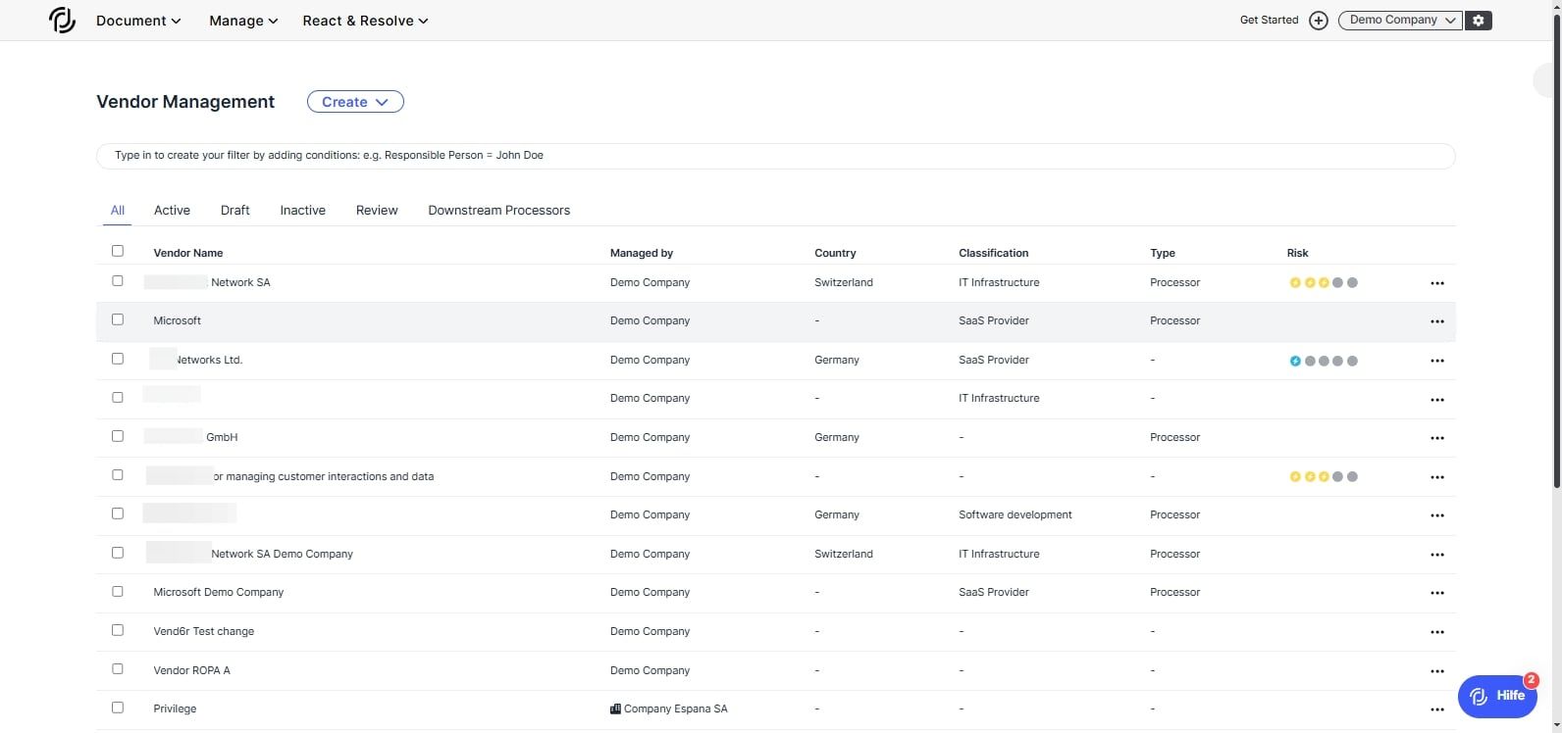Image resolution: width=1562 pixels, height=733 pixels.
Task: Expand the React & Resolve menu
Action: click(x=365, y=21)
